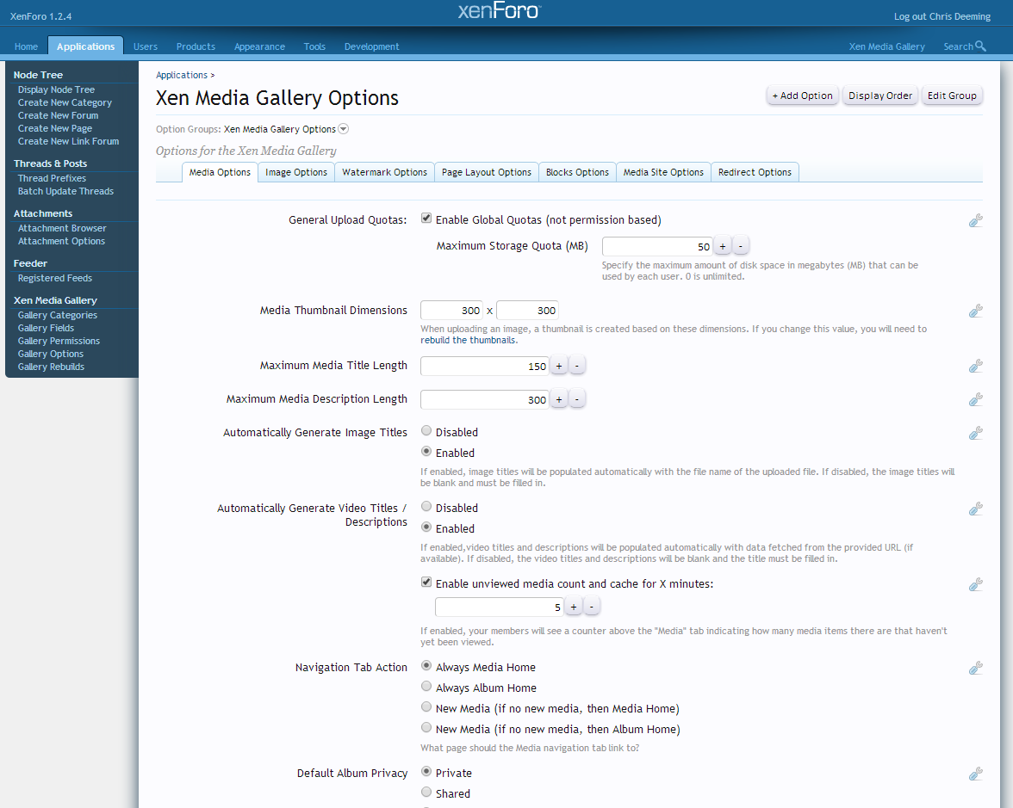Viewport: 1013px width, 808px height.
Task: Click the Edit Group button
Action: coord(952,96)
